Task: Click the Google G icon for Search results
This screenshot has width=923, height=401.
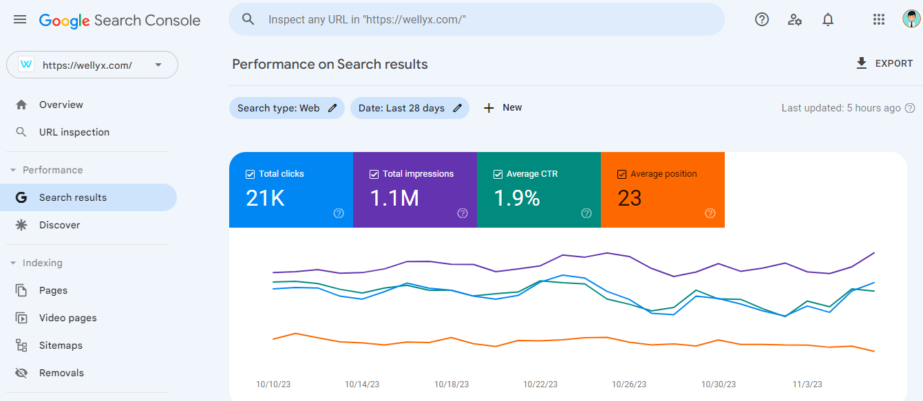Action: click(21, 197)
